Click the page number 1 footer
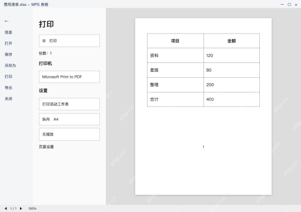The image size is (301, 212). click(203, 147)
